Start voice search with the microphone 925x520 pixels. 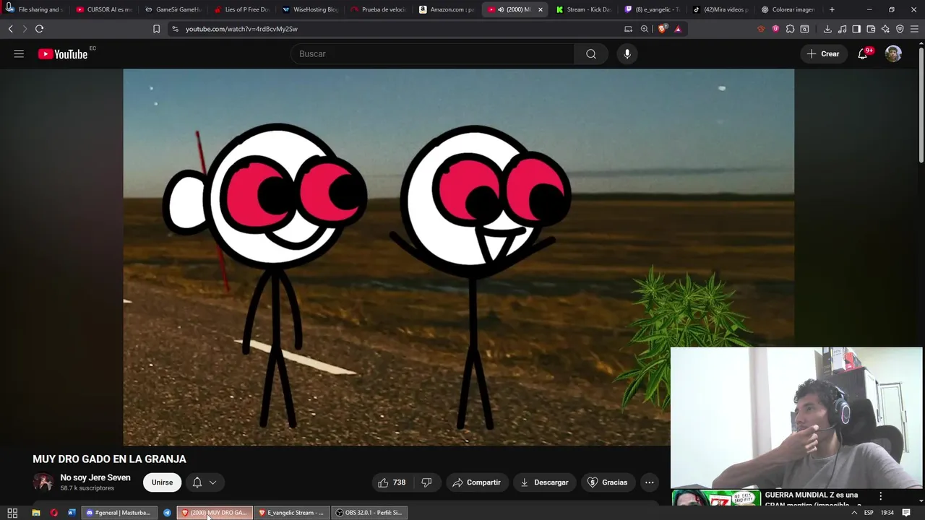click(x=627, y=54)
